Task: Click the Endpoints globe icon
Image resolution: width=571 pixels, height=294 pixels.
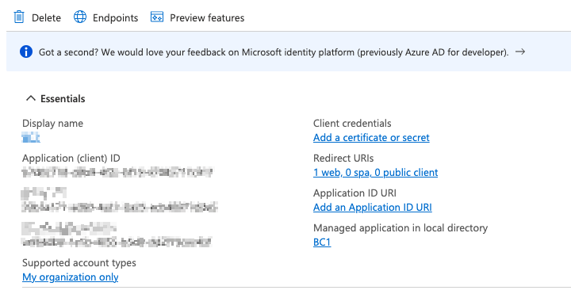Action: point(80,17)
